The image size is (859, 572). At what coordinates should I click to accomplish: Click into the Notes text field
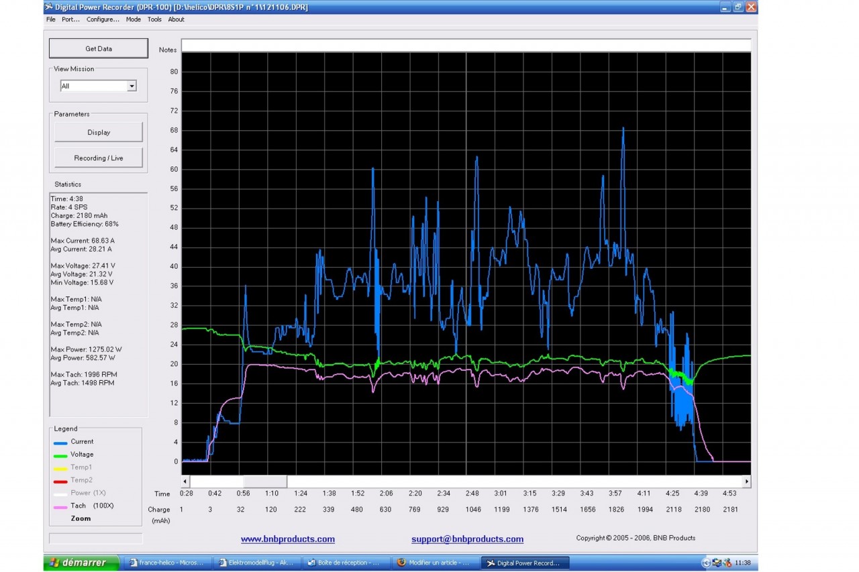tap(466, 46)
